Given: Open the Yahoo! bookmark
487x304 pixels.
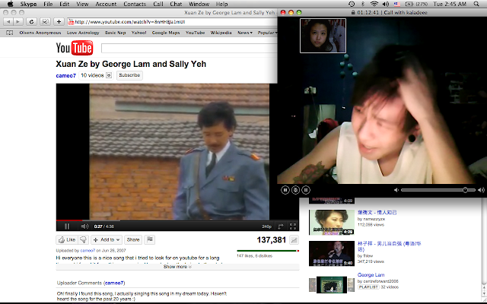Looking at the screenshot, I should pos(138,33).
